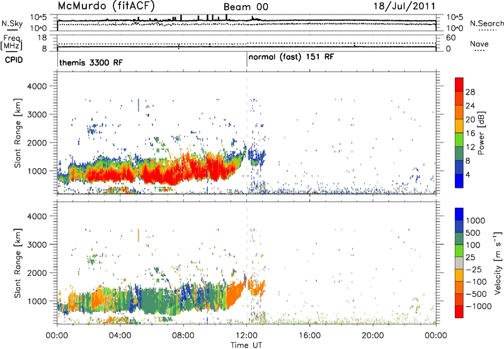Screen dimensions: 504x349
Task: Click the 16 label on the Power colorbar
Action: [470, 134]
